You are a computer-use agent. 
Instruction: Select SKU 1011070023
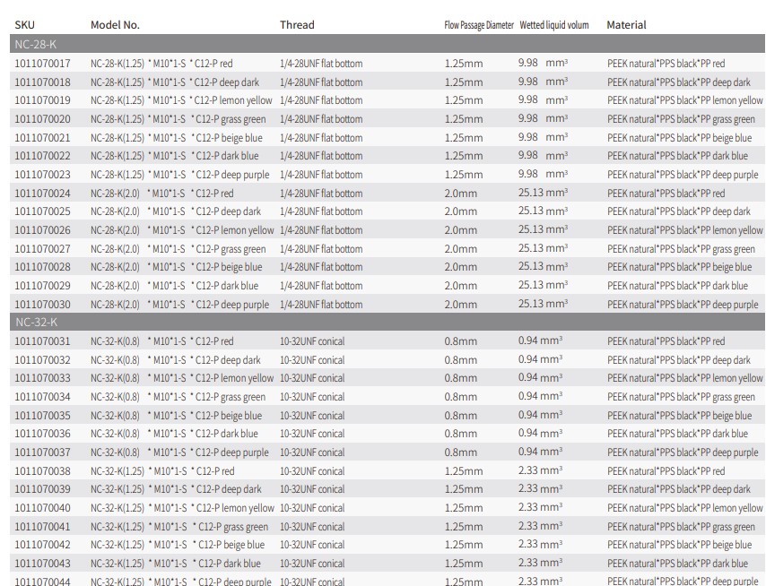point(42,175)
